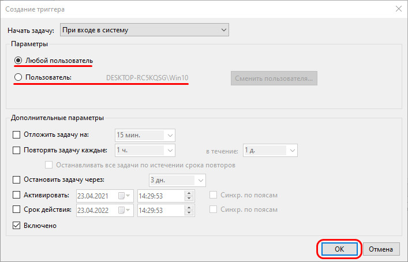Enable the 'Активировать' checkbox
This screenshot has width=408, height=262.
16,195
